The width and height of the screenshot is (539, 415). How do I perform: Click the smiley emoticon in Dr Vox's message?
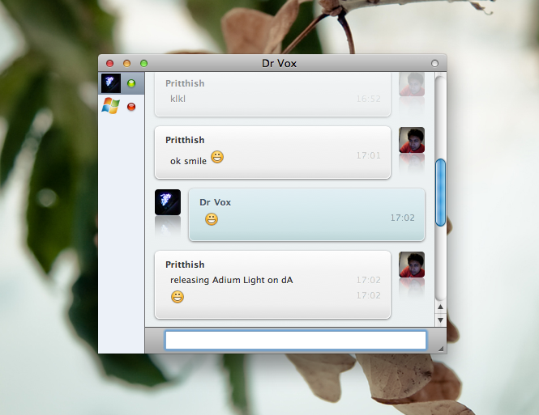[x=212, y=218]
